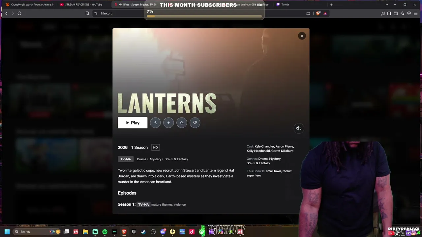The height and width of the screenshot is (237, 422).
Task: Open Discord from the taskbar
Action: click(x=163, y=232)
